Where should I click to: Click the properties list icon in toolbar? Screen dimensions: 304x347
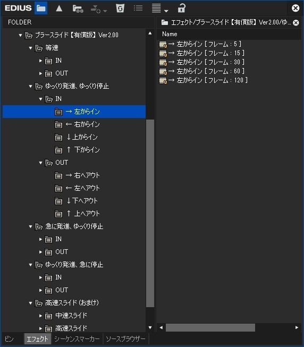138,9
